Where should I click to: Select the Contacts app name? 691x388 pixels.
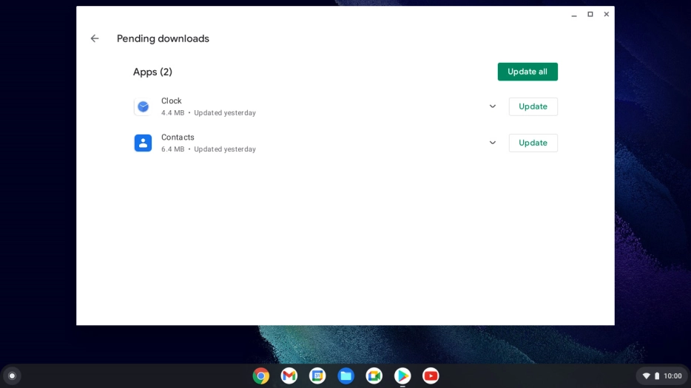point(178,137)
